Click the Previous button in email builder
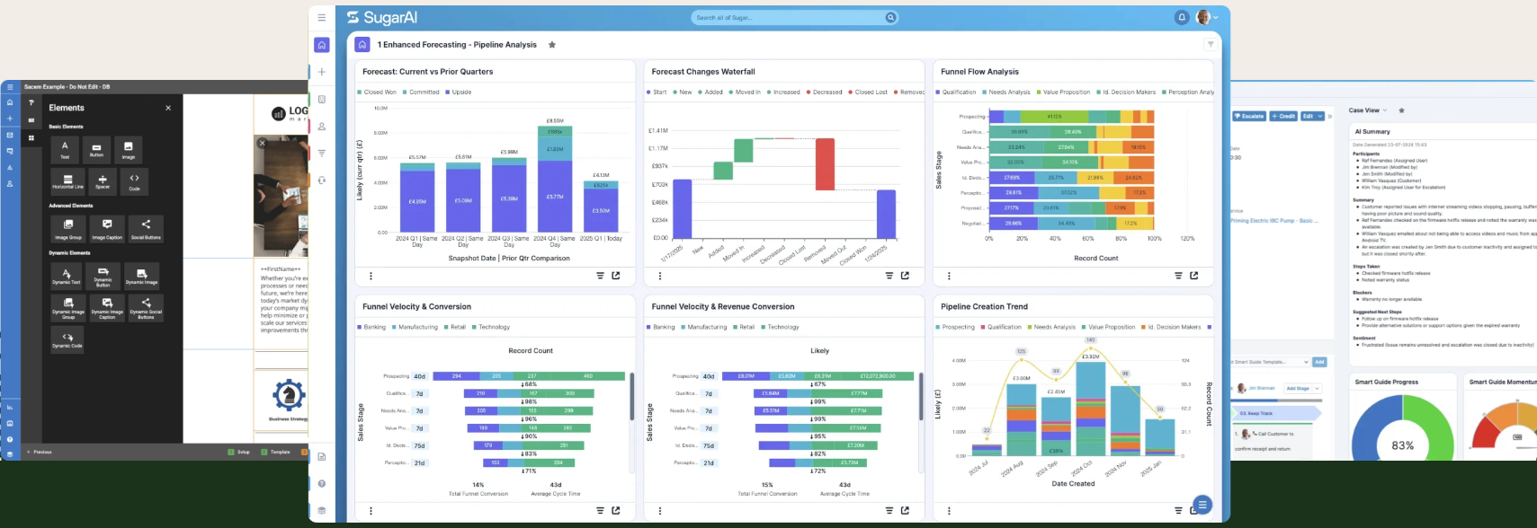 pos(40,452)
